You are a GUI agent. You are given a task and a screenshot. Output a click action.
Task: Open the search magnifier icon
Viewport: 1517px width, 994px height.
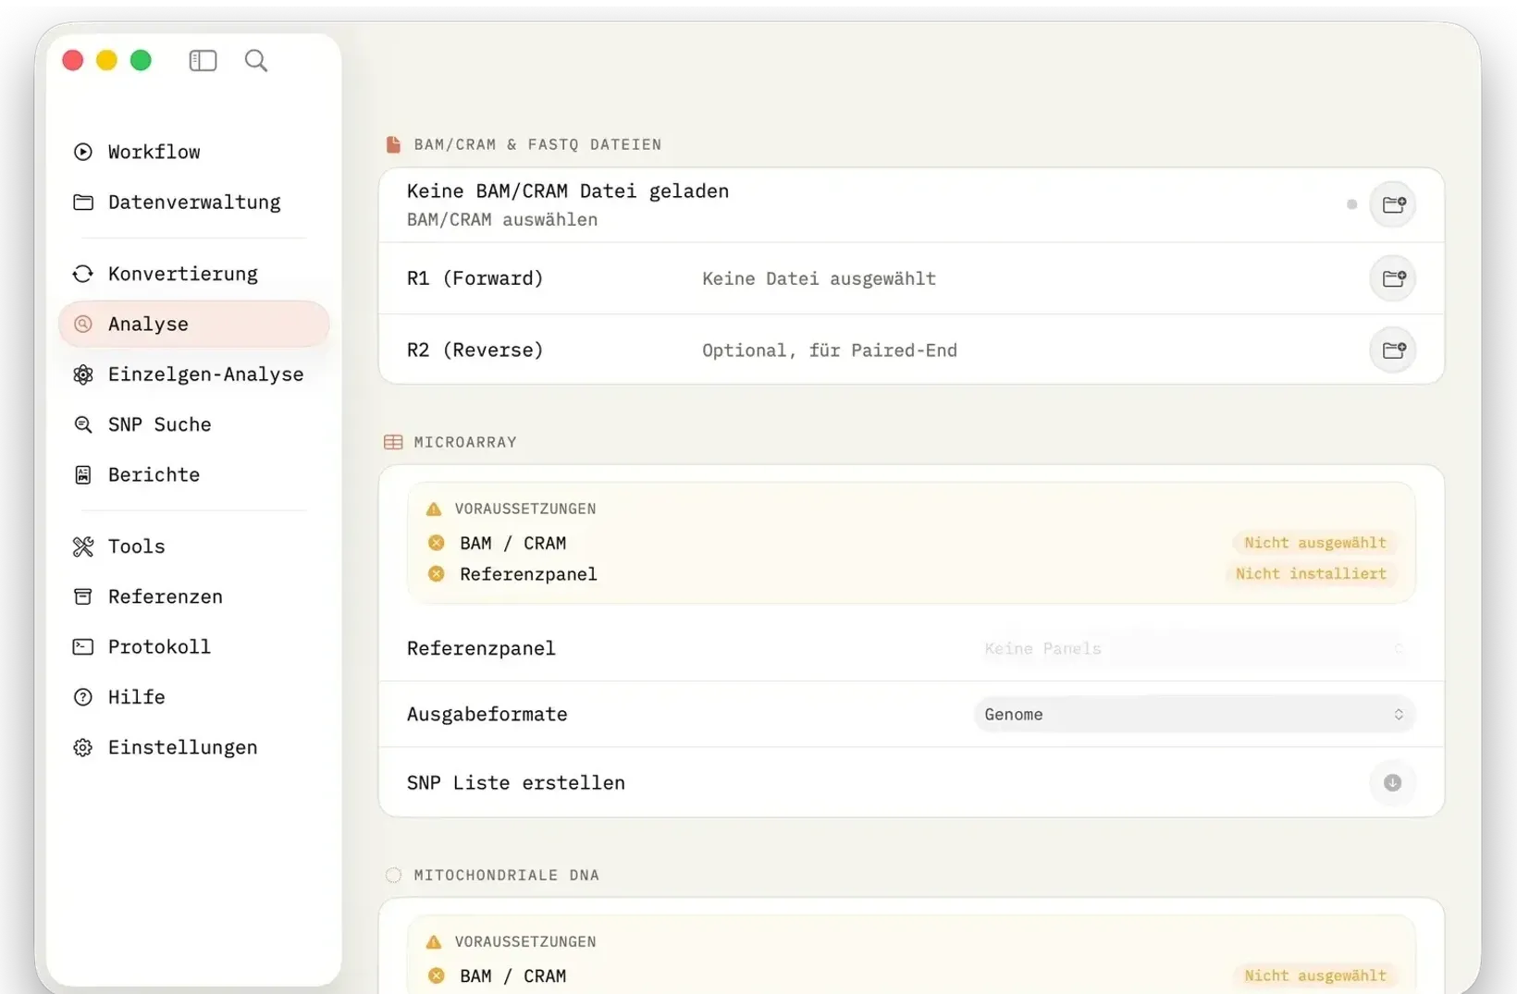[x=256, y=61]
